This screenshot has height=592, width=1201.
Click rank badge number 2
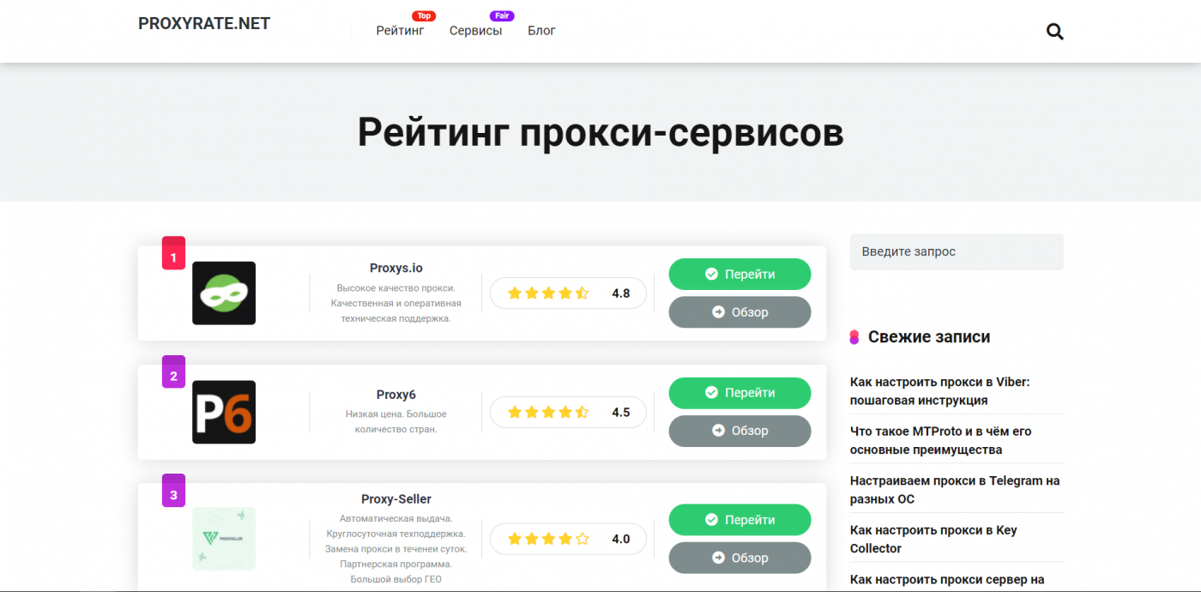click(173, 372)
